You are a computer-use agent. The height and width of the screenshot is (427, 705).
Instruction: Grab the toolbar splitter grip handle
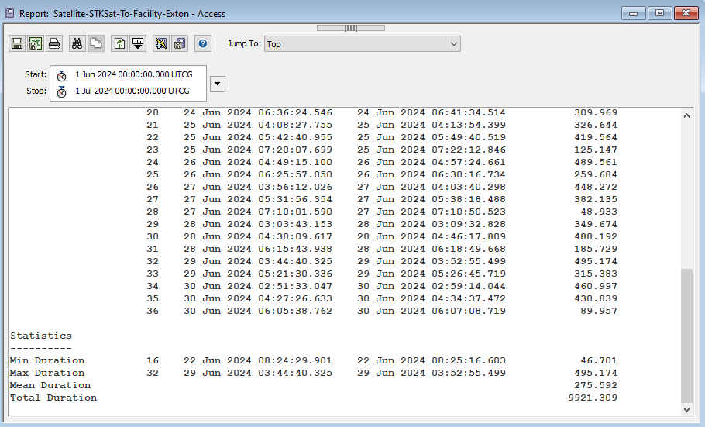point(351,28)
